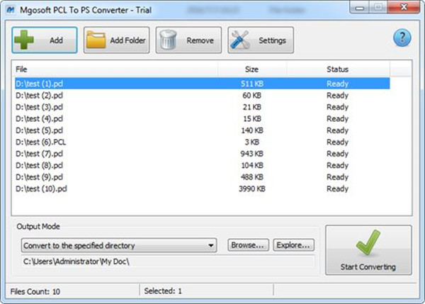Click the Output Mode group label
Image resolution: width=425 pixels, height=304 pixels.
click(x=38, y=227)
